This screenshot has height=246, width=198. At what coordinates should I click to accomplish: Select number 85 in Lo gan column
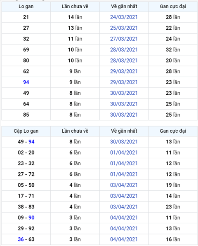click(26, 115)
